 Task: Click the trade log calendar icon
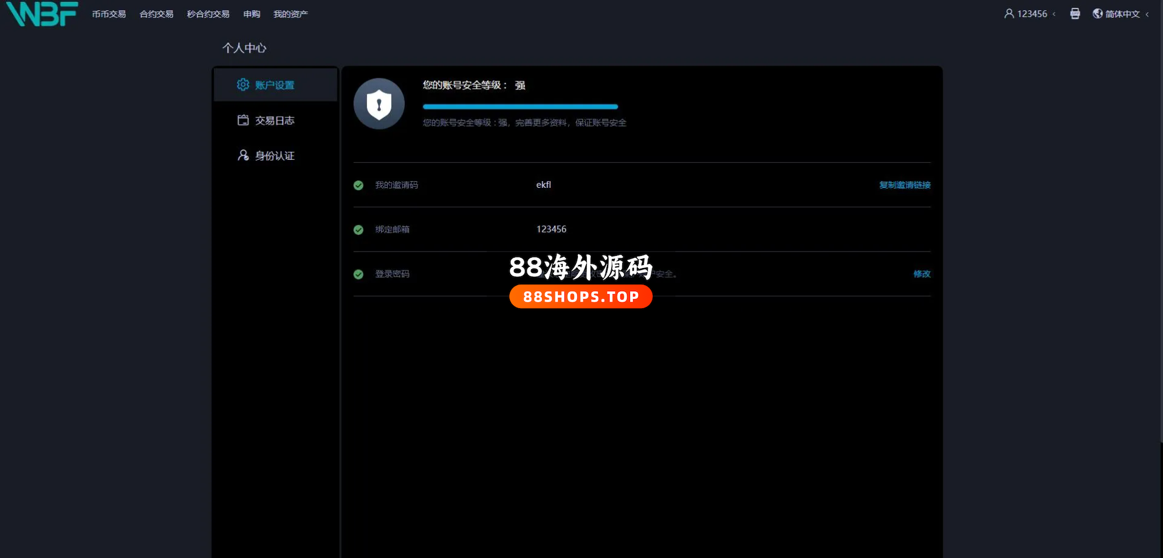coord(243,120)
